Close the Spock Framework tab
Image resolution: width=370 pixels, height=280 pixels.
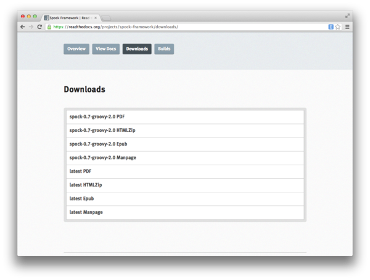pyautogui.click(x=96, y=18)
